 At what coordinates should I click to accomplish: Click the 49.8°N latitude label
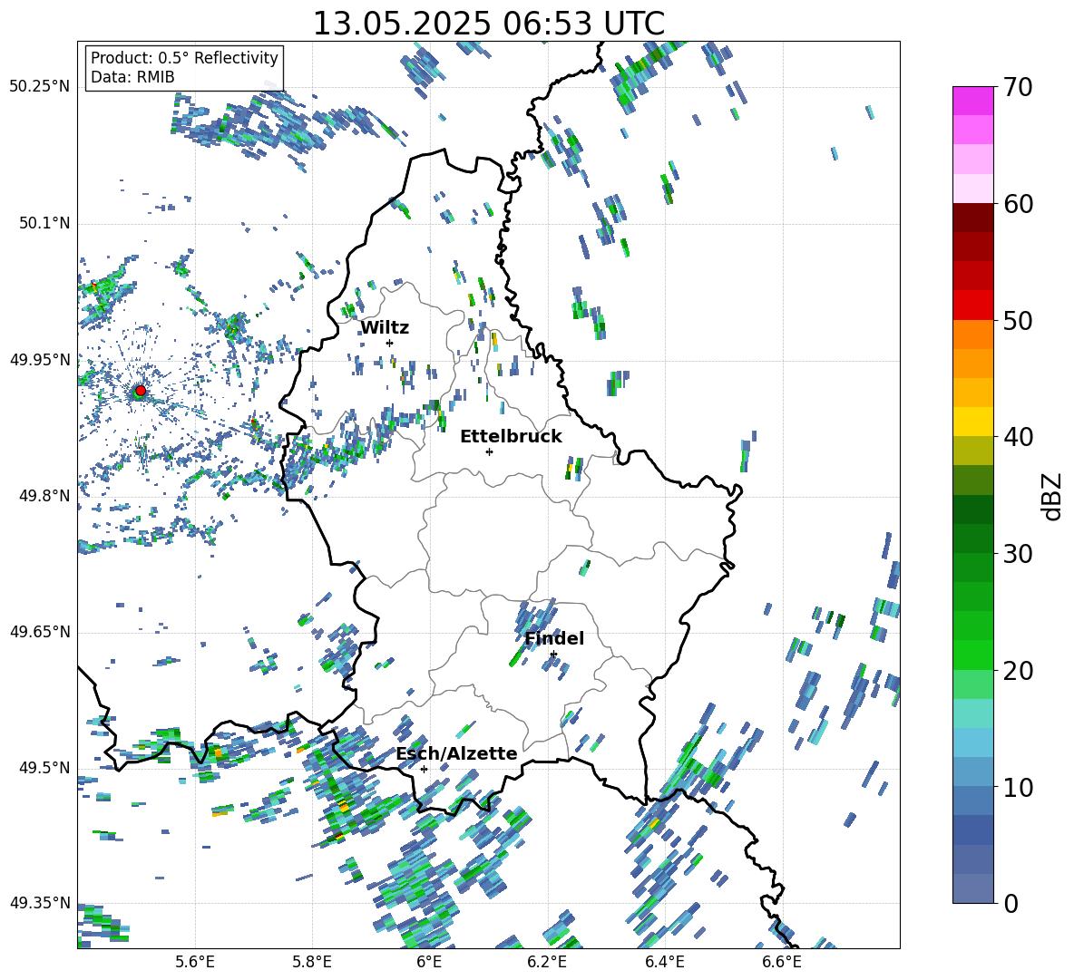44,496
